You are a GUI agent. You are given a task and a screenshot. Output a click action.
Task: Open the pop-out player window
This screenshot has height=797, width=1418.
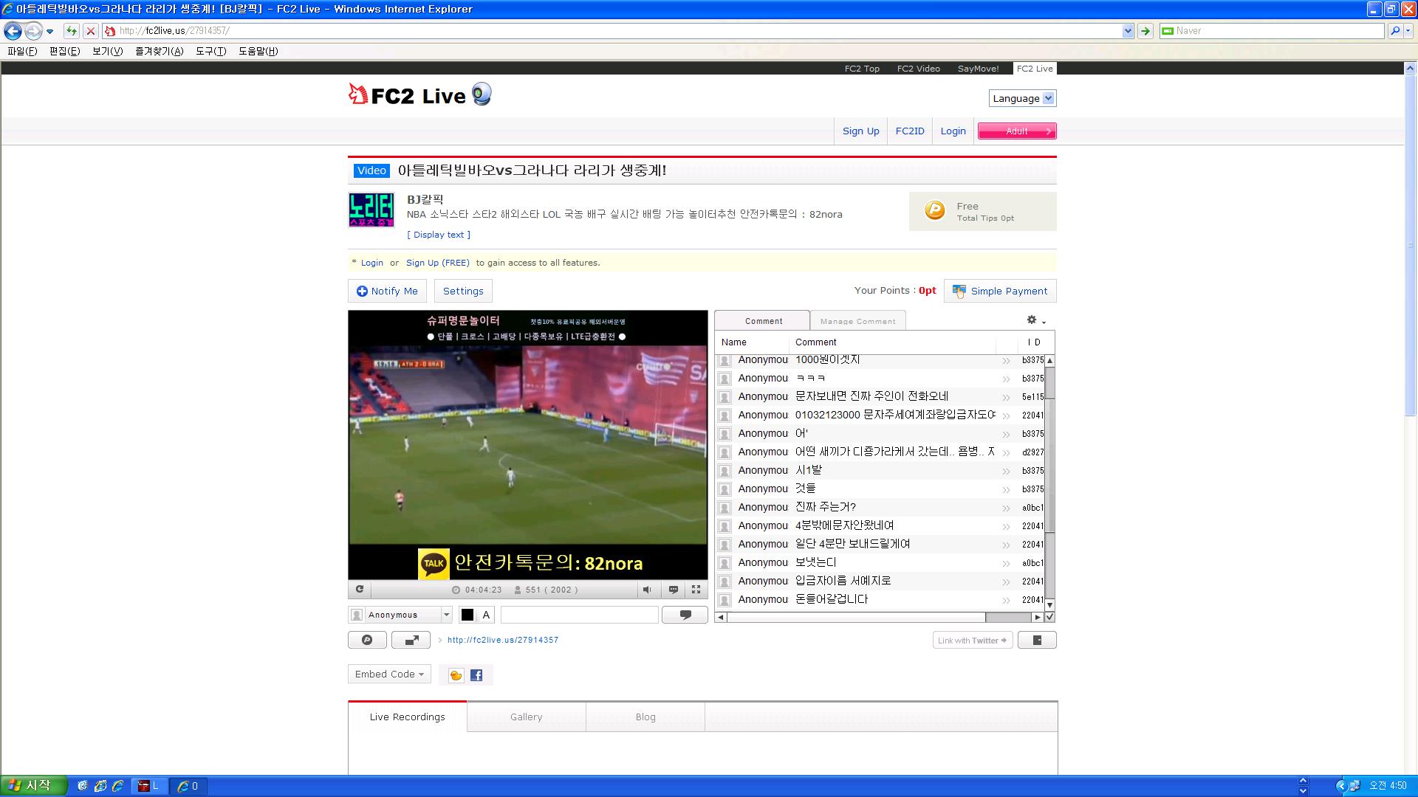(x=411, y=641)
